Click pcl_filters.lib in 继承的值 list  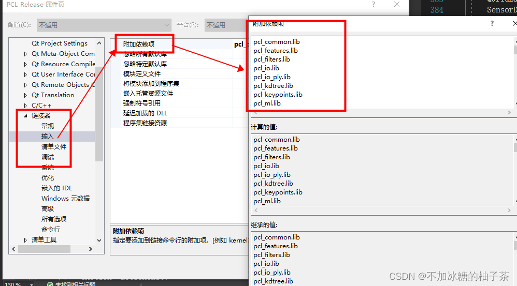pyautogui.click(x=271, y=255)
